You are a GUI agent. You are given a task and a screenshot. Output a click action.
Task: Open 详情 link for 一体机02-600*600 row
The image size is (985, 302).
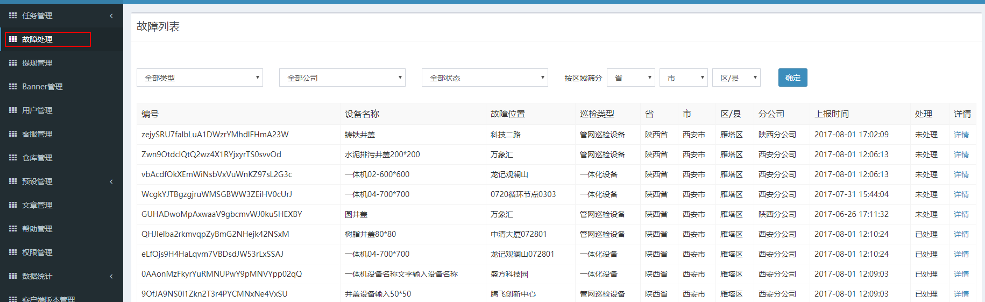coord(961,174)
